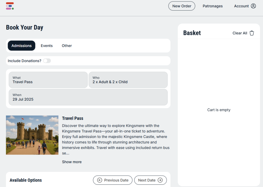Viewport: 263px width, 187px height.
Task: Click the Travel Pass heading
Action: [x=73, y=118]
